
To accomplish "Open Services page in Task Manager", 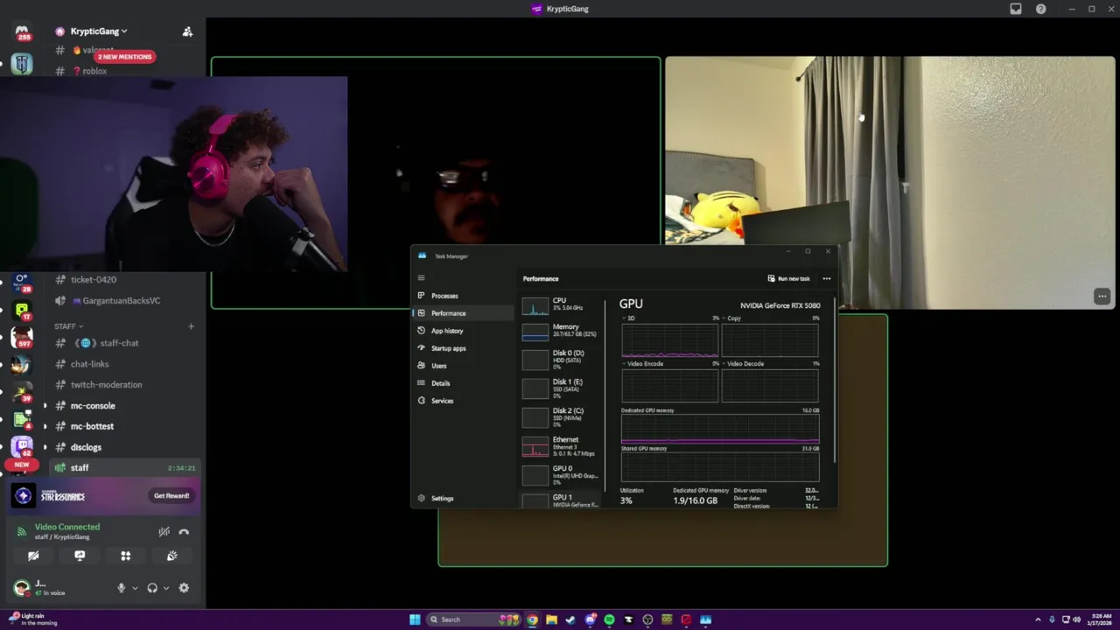I will [x=464, y=401].
